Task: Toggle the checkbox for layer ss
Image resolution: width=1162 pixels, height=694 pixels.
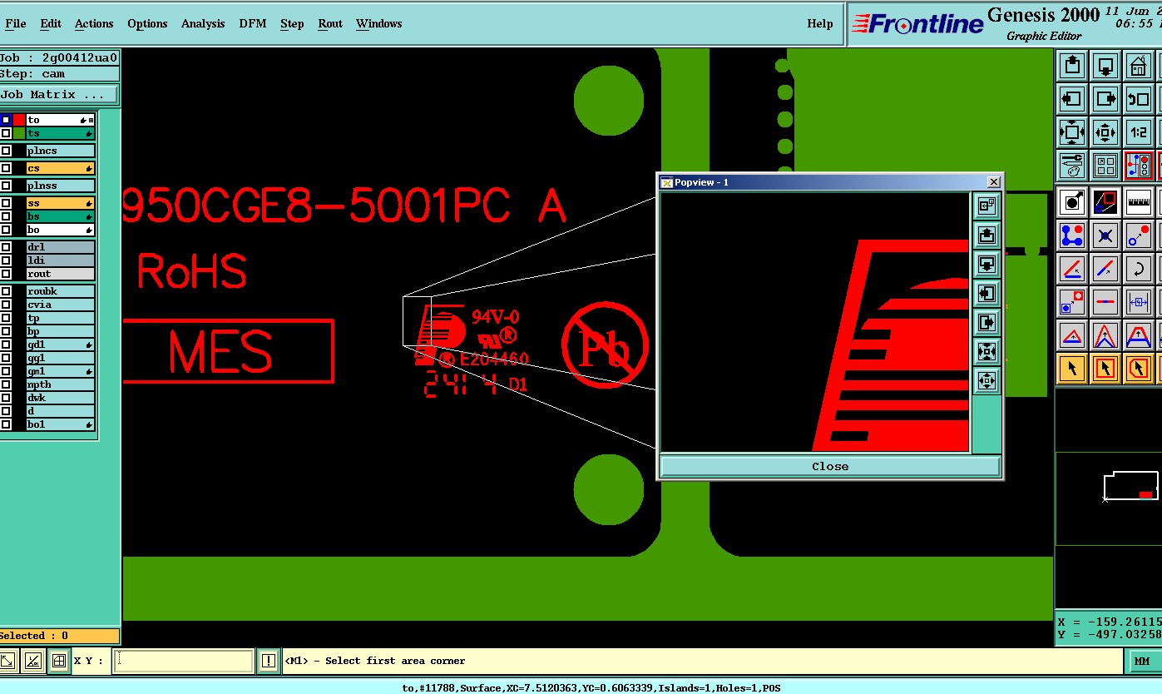Action: 6,203
